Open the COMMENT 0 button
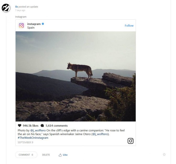The width and height of the screenshot is (176, 164). pyautogui.click(x=26, y=155)
